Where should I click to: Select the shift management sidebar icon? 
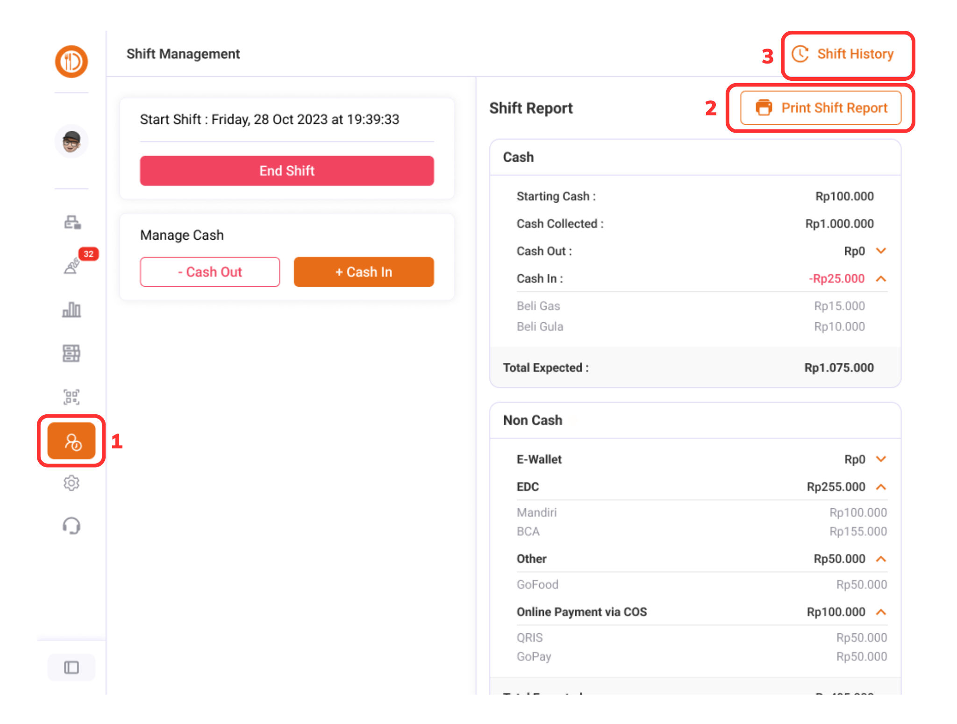click(x=71, y=441)
